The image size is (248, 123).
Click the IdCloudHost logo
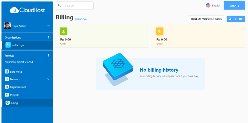point(27,10)
